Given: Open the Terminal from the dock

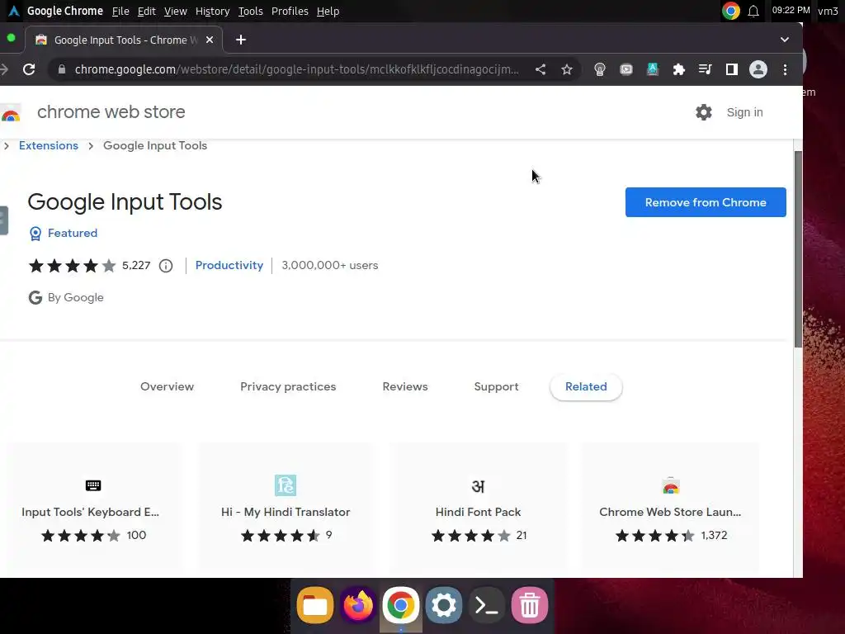Looking at the screenshot, I should [487, 605].
